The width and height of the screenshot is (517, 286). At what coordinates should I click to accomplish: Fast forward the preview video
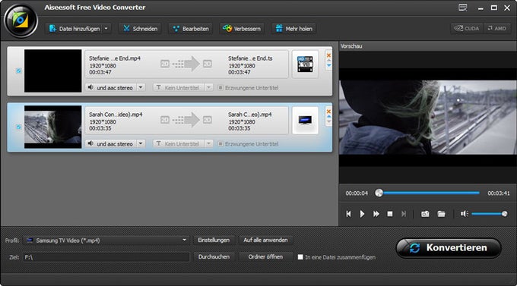point(376,214)
